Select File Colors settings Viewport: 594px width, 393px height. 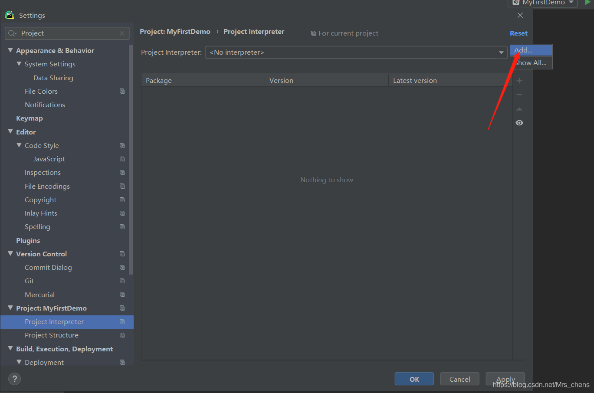coord(41,91)
